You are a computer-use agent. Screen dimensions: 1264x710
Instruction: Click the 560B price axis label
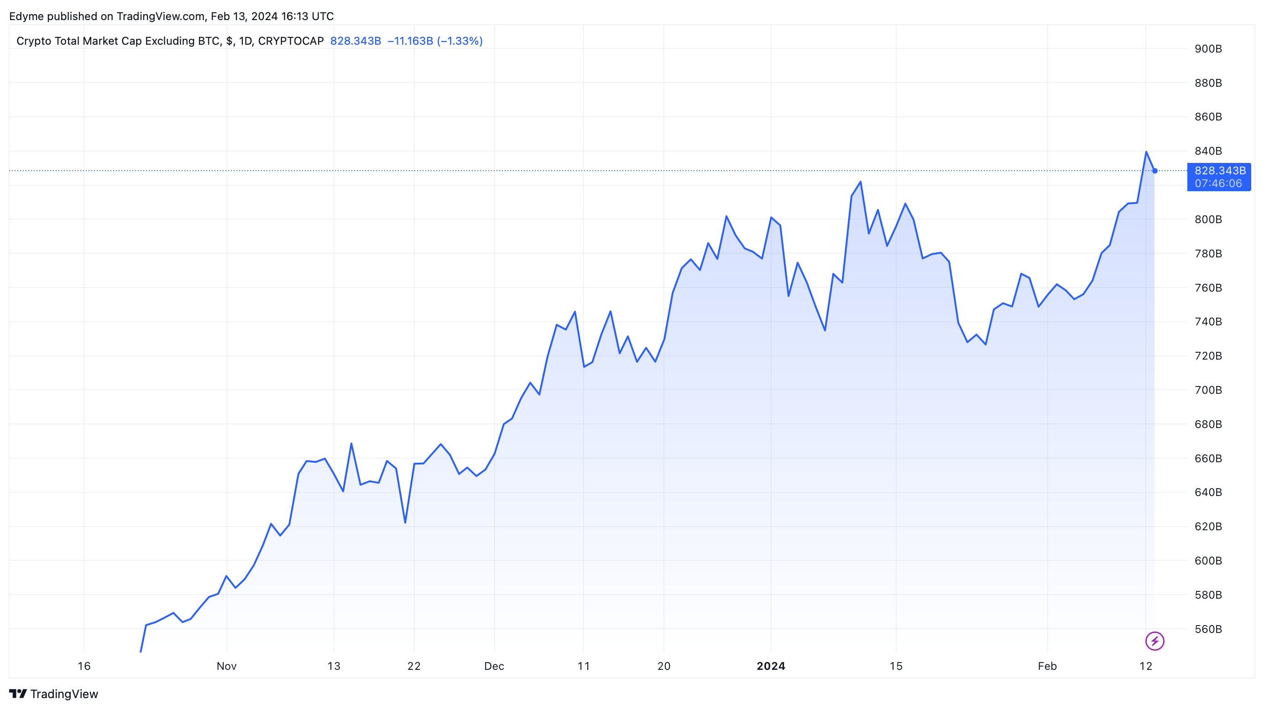(x=1208, y=629)
